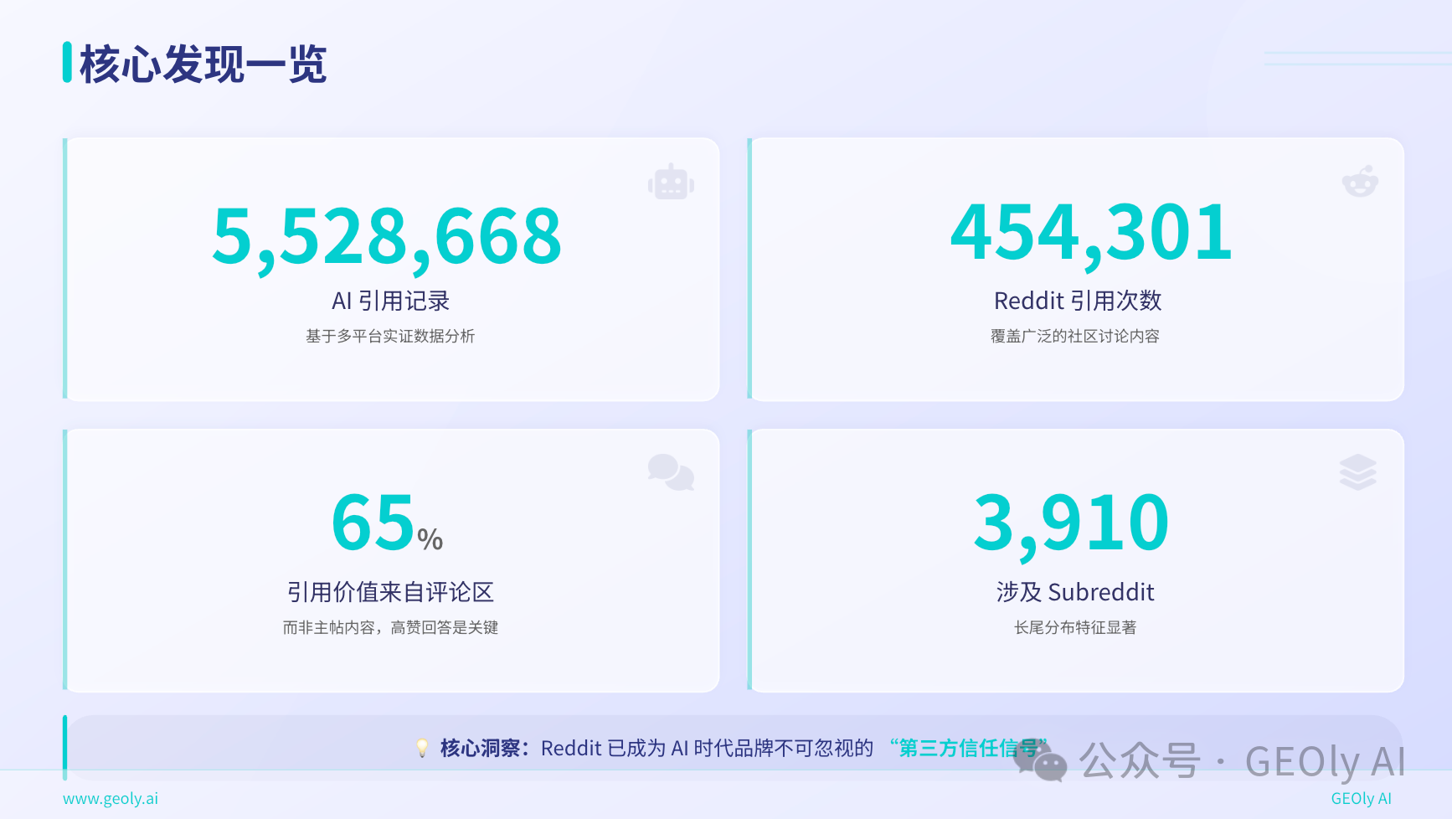Click the Reddit alien icon on 454,301 card

coord(1360,181)
